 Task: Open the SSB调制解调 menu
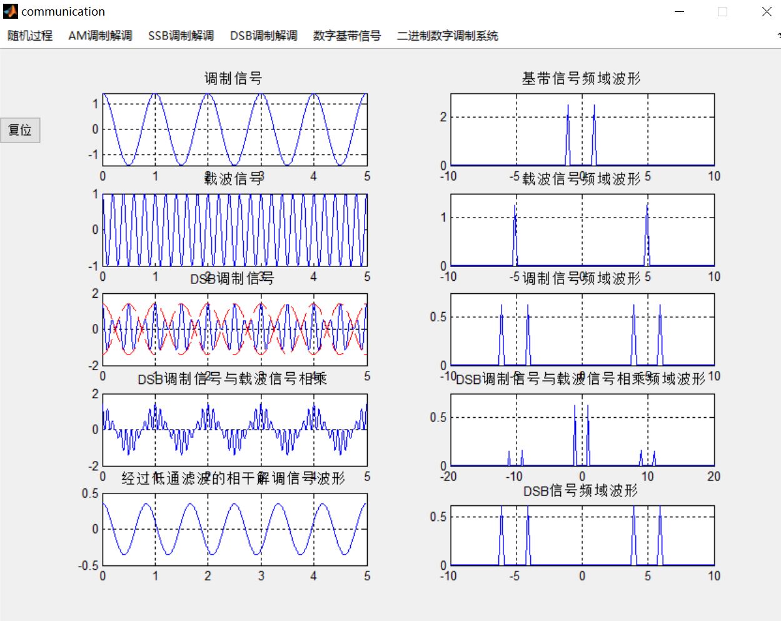pos(181,36)
